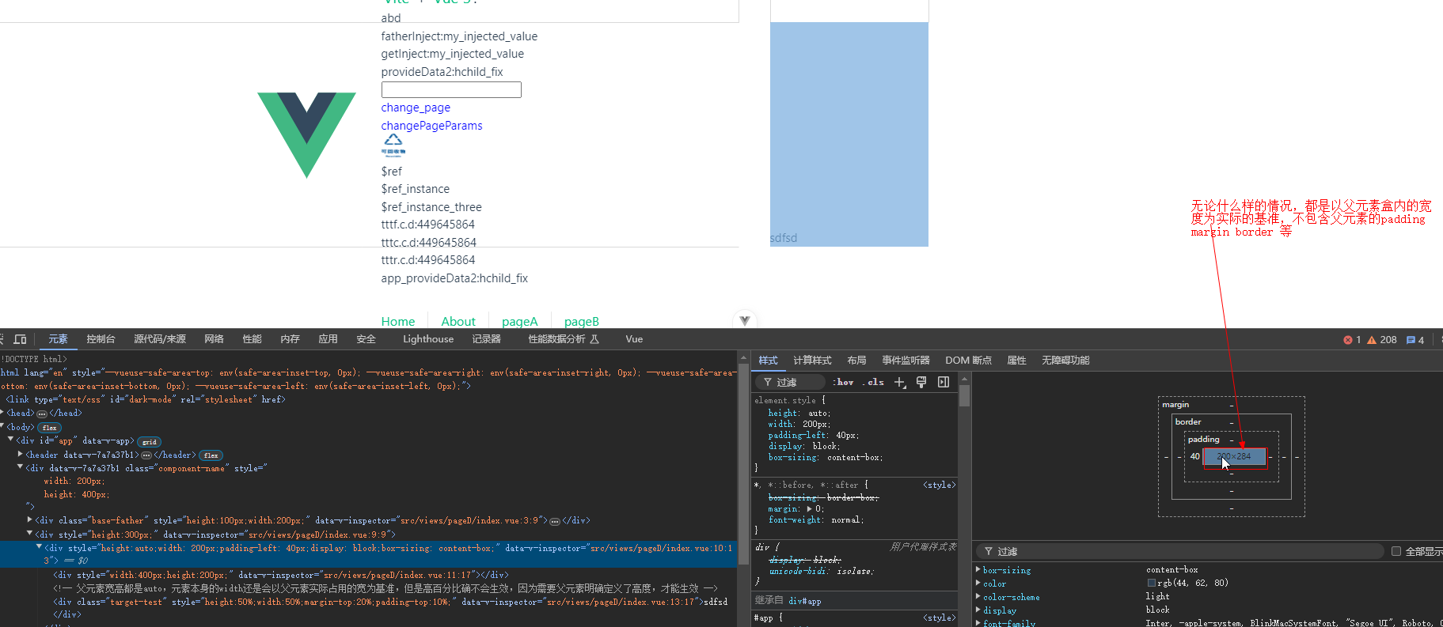This screenshot has height=627, width=1443.
Task: Toggle computed styles sidebar pane icon
Action: pyautogui.click(x=944, y=382)
